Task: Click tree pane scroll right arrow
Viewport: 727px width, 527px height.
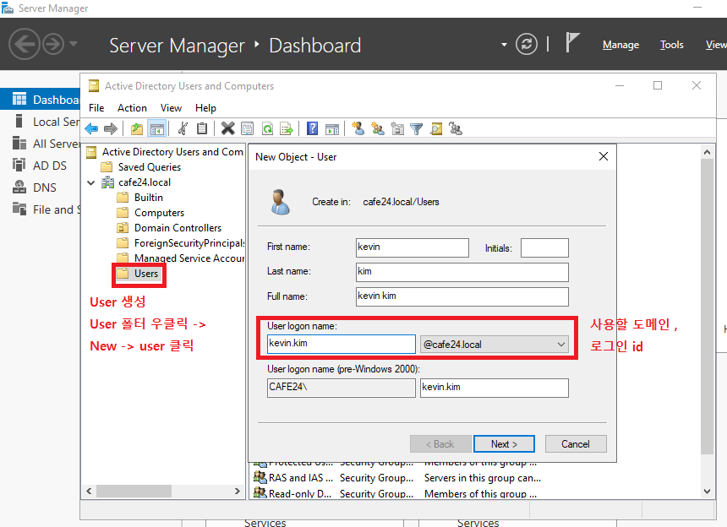Action: [x=238, y=491]
